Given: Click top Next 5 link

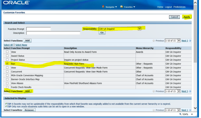Looking at the screenshot, I should pyautogui.click(x=185, y=41).
